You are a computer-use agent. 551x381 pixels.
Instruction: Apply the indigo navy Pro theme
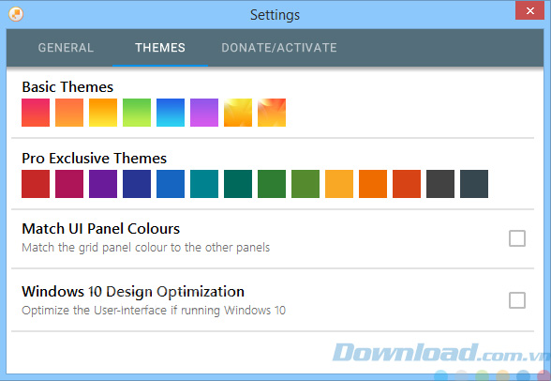[x=137, y=184]
